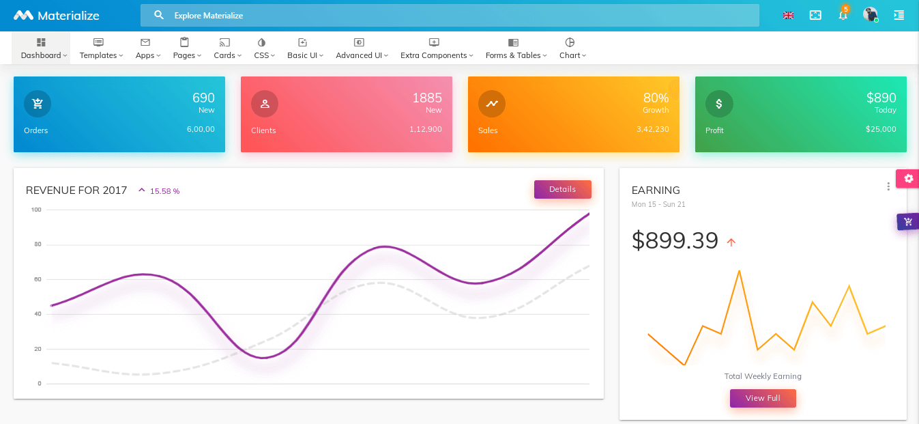Open the notifications bell
919x424 pixels.
pyautogui.click(x=843, y=14)
